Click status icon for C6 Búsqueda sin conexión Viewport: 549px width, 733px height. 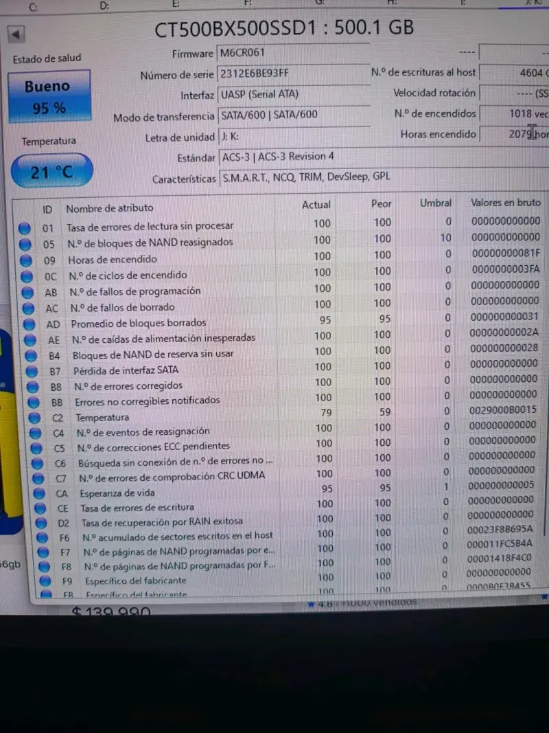click(x=37, y=464)
